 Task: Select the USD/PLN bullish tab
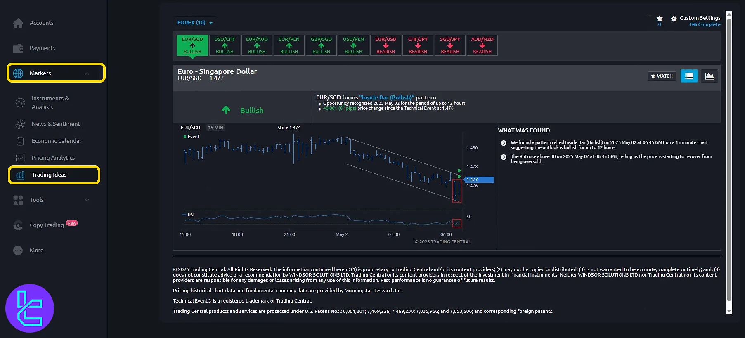point(354,45)
